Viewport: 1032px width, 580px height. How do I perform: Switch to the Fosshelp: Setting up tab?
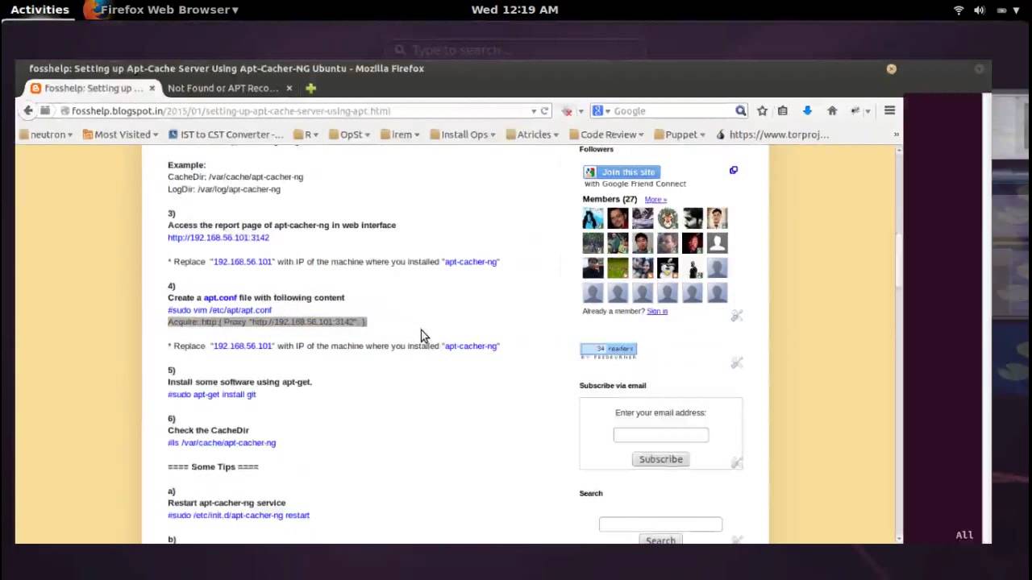(93, 88)
